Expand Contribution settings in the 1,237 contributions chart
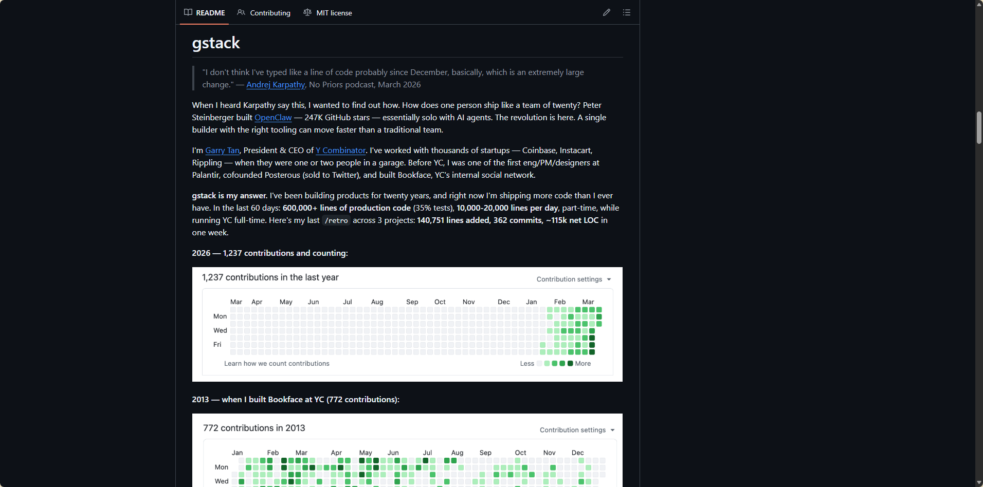983x487 pixels. coord(574,279)
